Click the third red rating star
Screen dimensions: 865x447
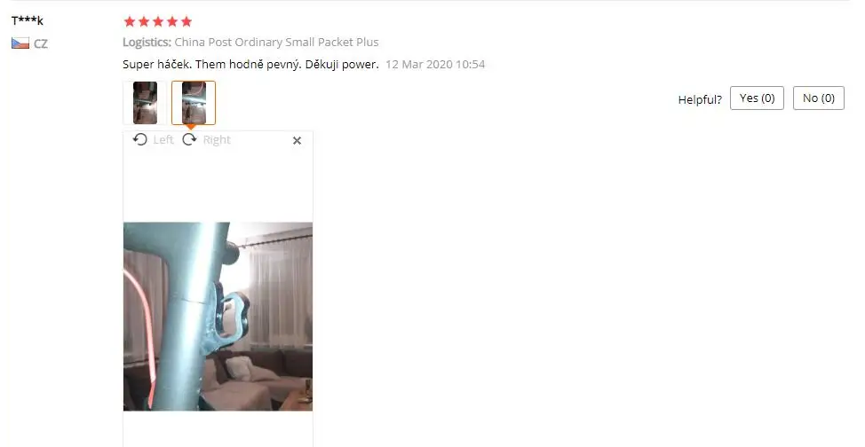coord(158,21)
